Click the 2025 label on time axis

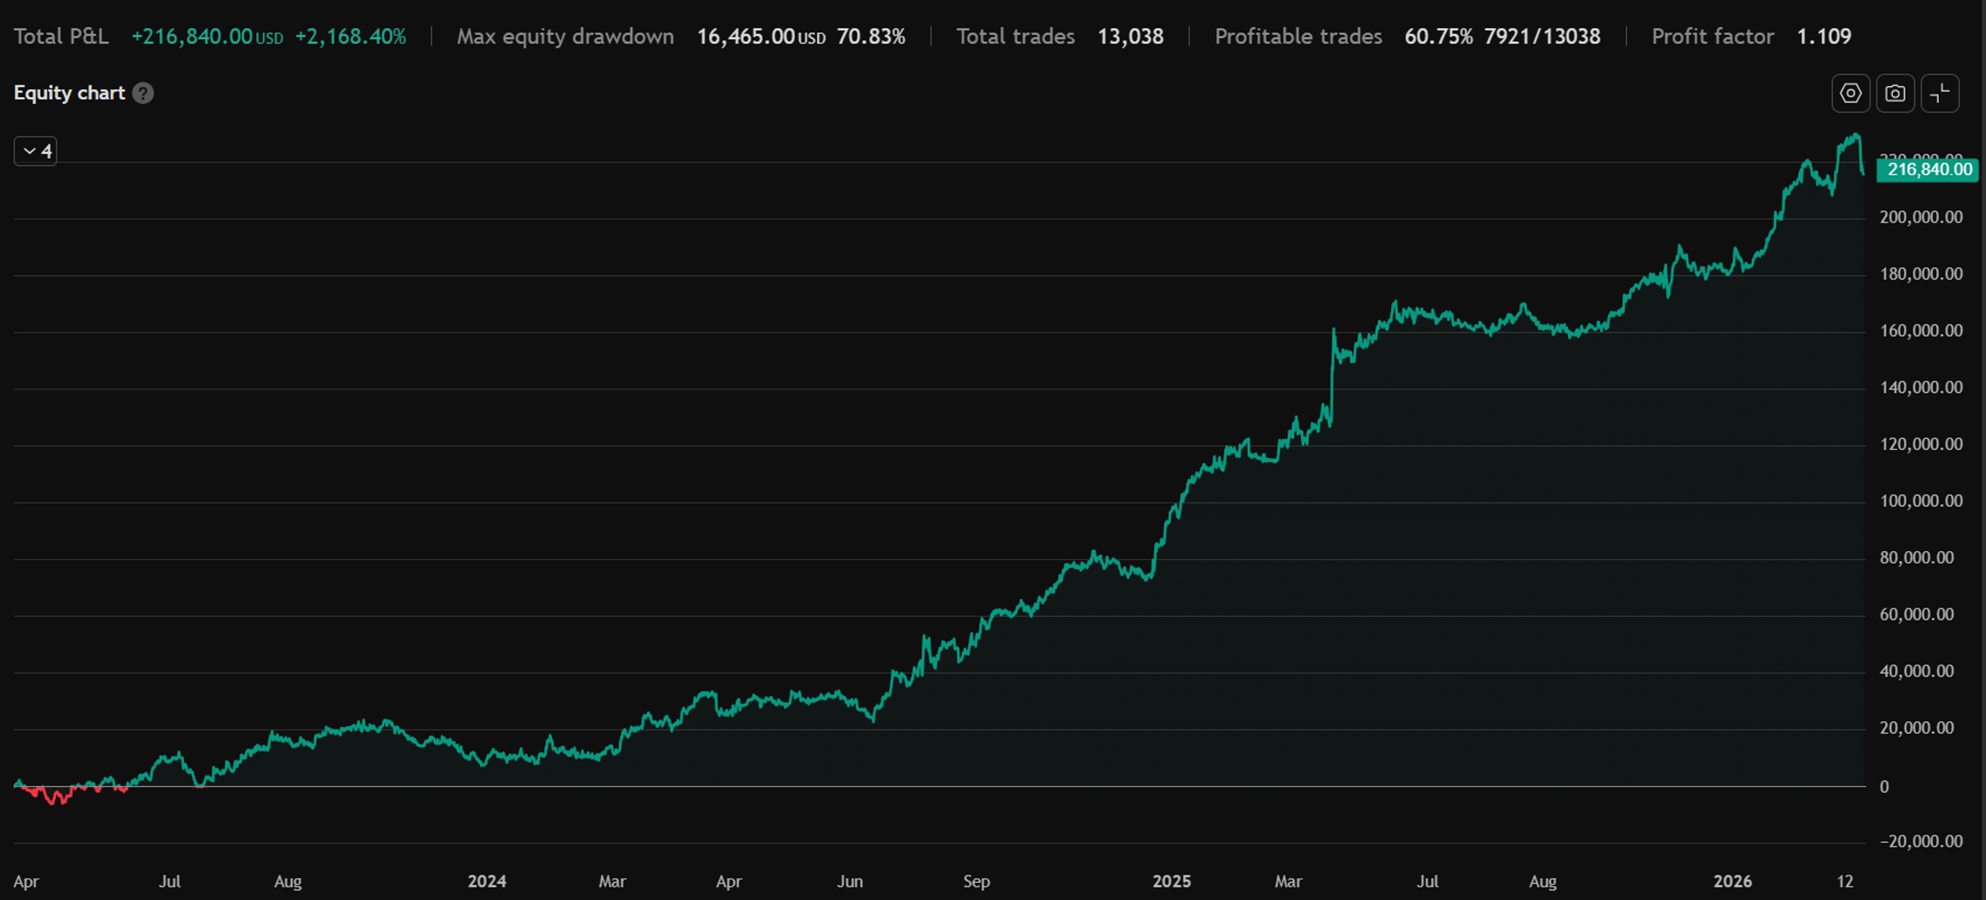pos(1171,881)
